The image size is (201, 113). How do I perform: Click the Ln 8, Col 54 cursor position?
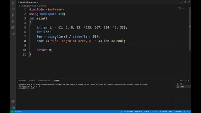point(129,112)
